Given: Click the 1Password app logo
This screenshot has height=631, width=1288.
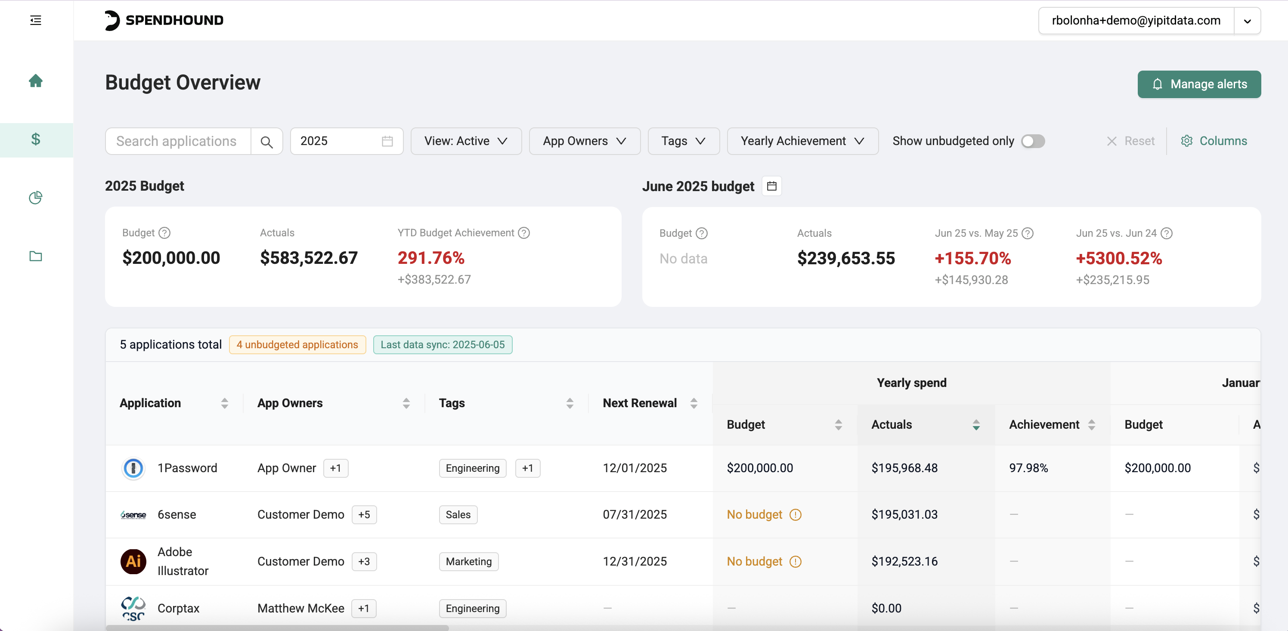Looking at the screenshot, I should (133, 468).
